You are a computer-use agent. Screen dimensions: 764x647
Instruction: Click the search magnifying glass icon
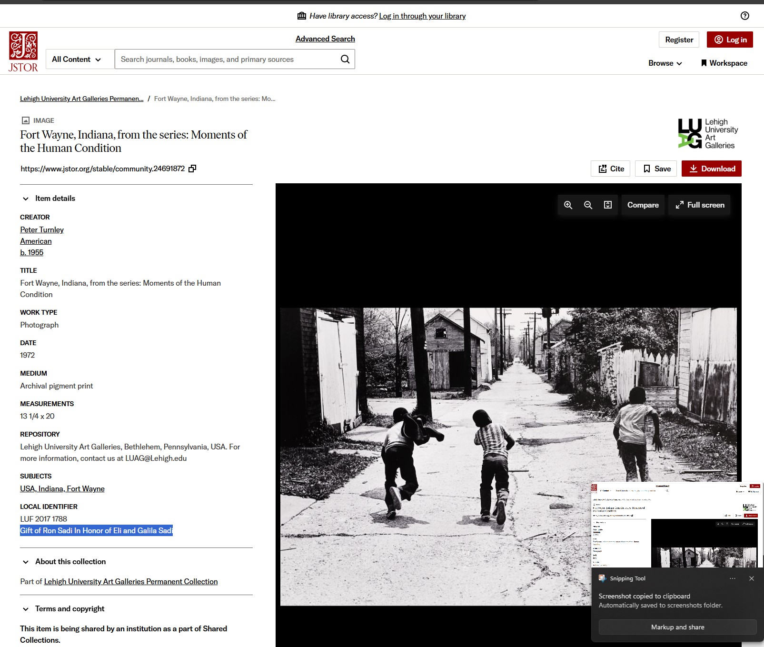click(345, 59)
